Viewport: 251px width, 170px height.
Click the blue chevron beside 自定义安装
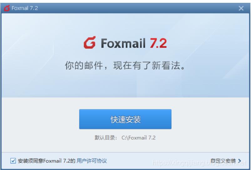click(x=239, y=161)
